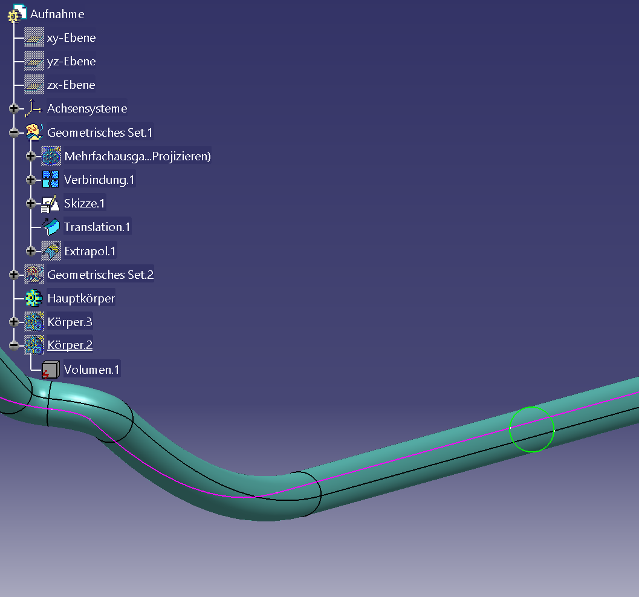
Task: Click the Skizze.1 sketch icon
Action: coord(51,203)
